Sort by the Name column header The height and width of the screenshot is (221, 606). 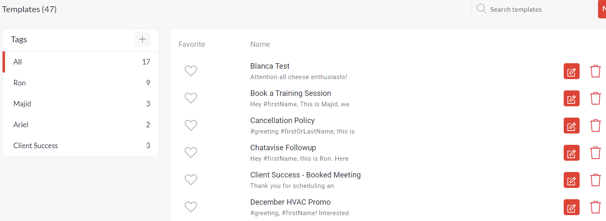coord(260,44)
